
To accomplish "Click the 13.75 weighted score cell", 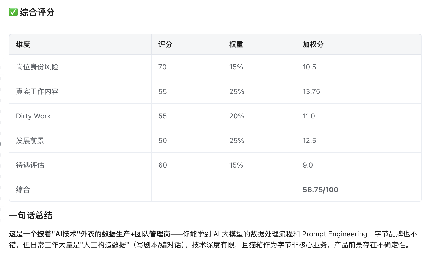I will [x=311, y=91].
